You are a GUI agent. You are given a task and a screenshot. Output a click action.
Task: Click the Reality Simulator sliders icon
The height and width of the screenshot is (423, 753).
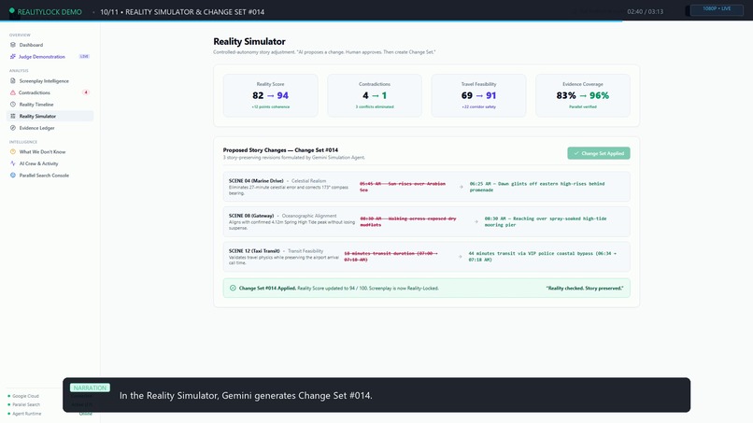click(x=13, y=116)
